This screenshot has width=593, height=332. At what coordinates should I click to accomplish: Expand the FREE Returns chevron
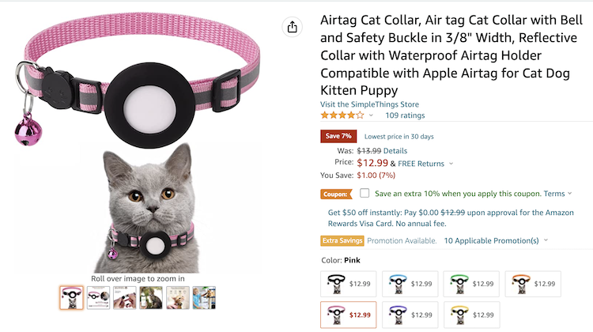(x=451, y=164)
